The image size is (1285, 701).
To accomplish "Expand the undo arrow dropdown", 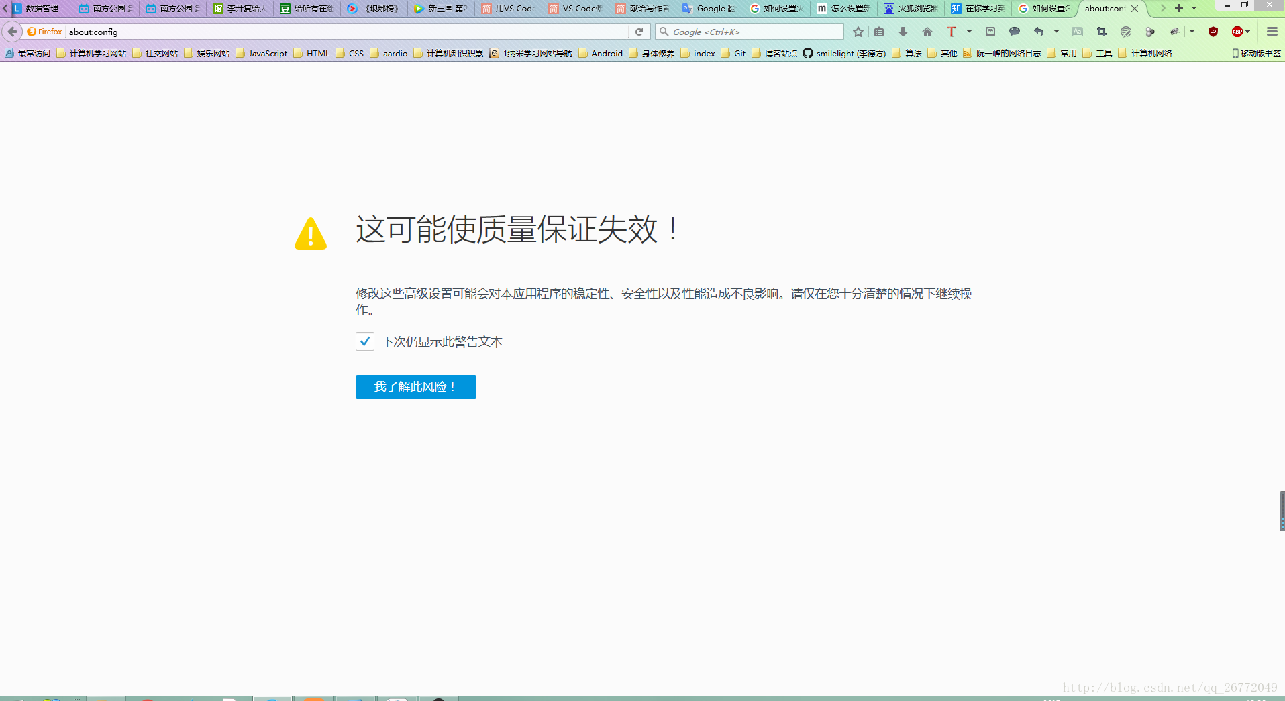I will point(1056,32).
